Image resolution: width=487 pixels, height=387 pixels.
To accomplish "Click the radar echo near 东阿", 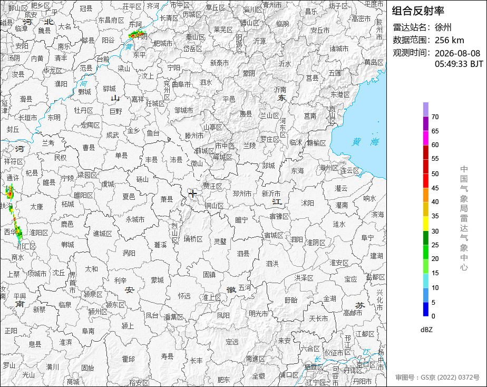I will (137, 34).
